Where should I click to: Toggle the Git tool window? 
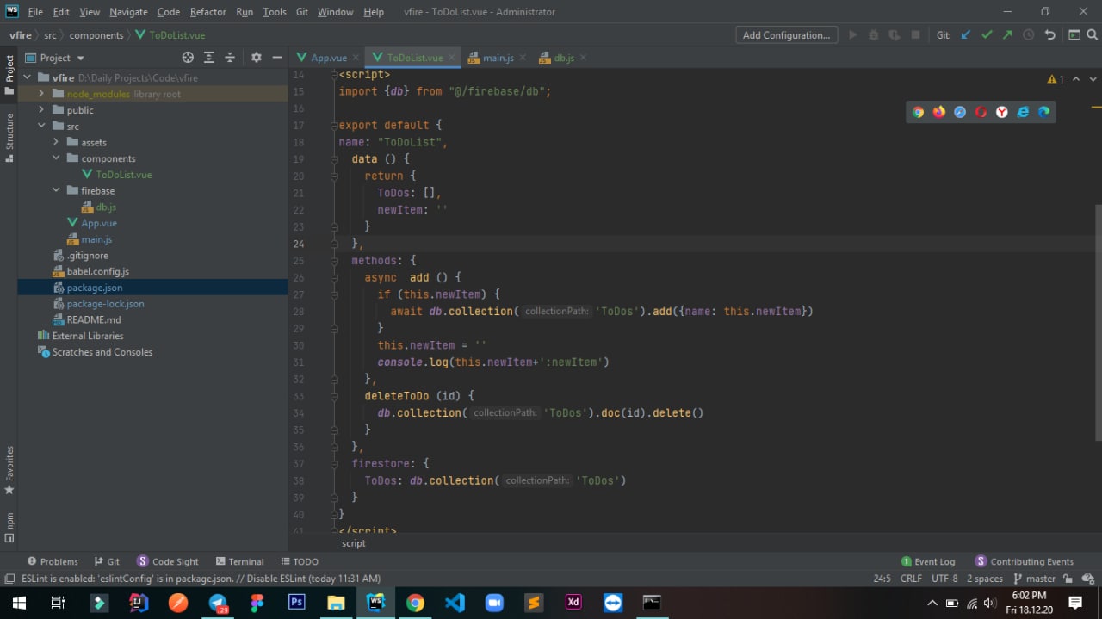(x=107, y=561)
